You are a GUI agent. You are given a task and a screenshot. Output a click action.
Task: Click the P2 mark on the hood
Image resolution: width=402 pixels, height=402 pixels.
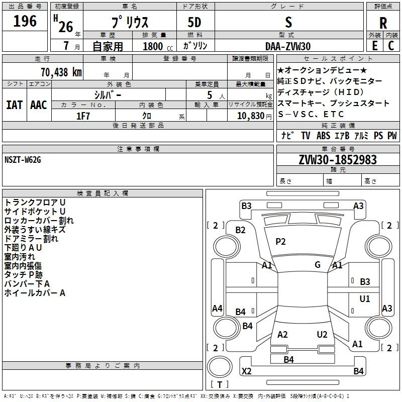(x=280, y=242)
